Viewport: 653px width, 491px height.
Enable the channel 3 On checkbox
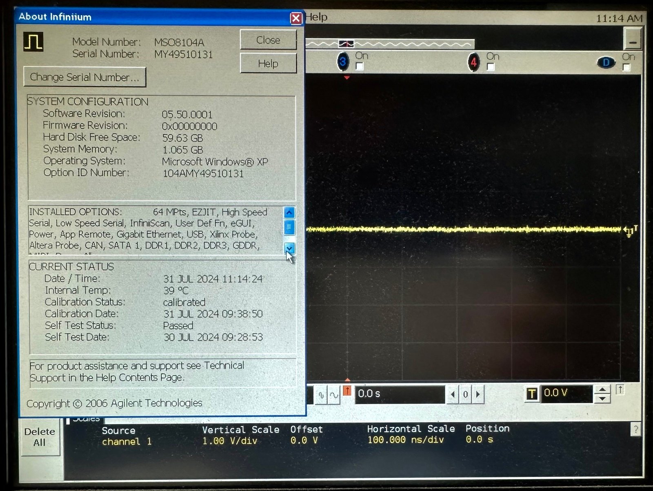point(360,66)
